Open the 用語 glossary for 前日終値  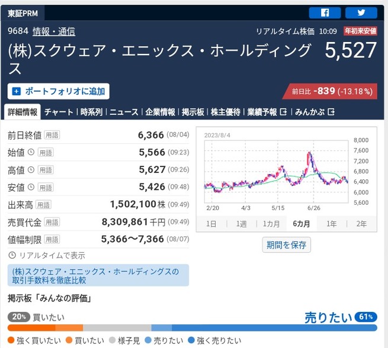(52, 135)
